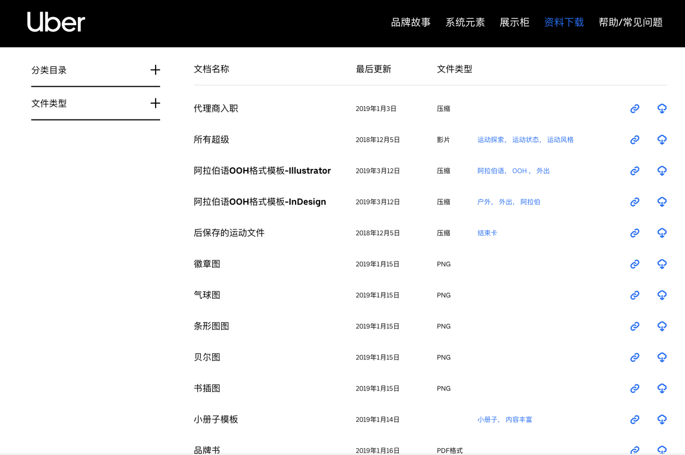Click the 阿拉伯 tag in InDesign row
Screen dimensions: 685x455
click(531, 202)
